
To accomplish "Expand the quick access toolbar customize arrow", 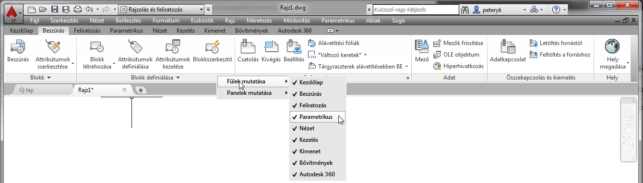I will pyautogui.click(x=208, y=9).
